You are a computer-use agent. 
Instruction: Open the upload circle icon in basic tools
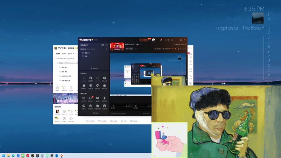(91, 107)
